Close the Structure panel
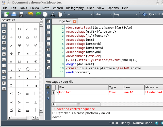Viewport: 163px width, 127px height. click(41, 20)
